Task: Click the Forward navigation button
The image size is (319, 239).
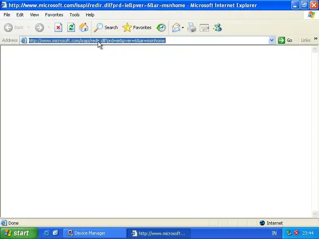Action: (x=39, y=27)
